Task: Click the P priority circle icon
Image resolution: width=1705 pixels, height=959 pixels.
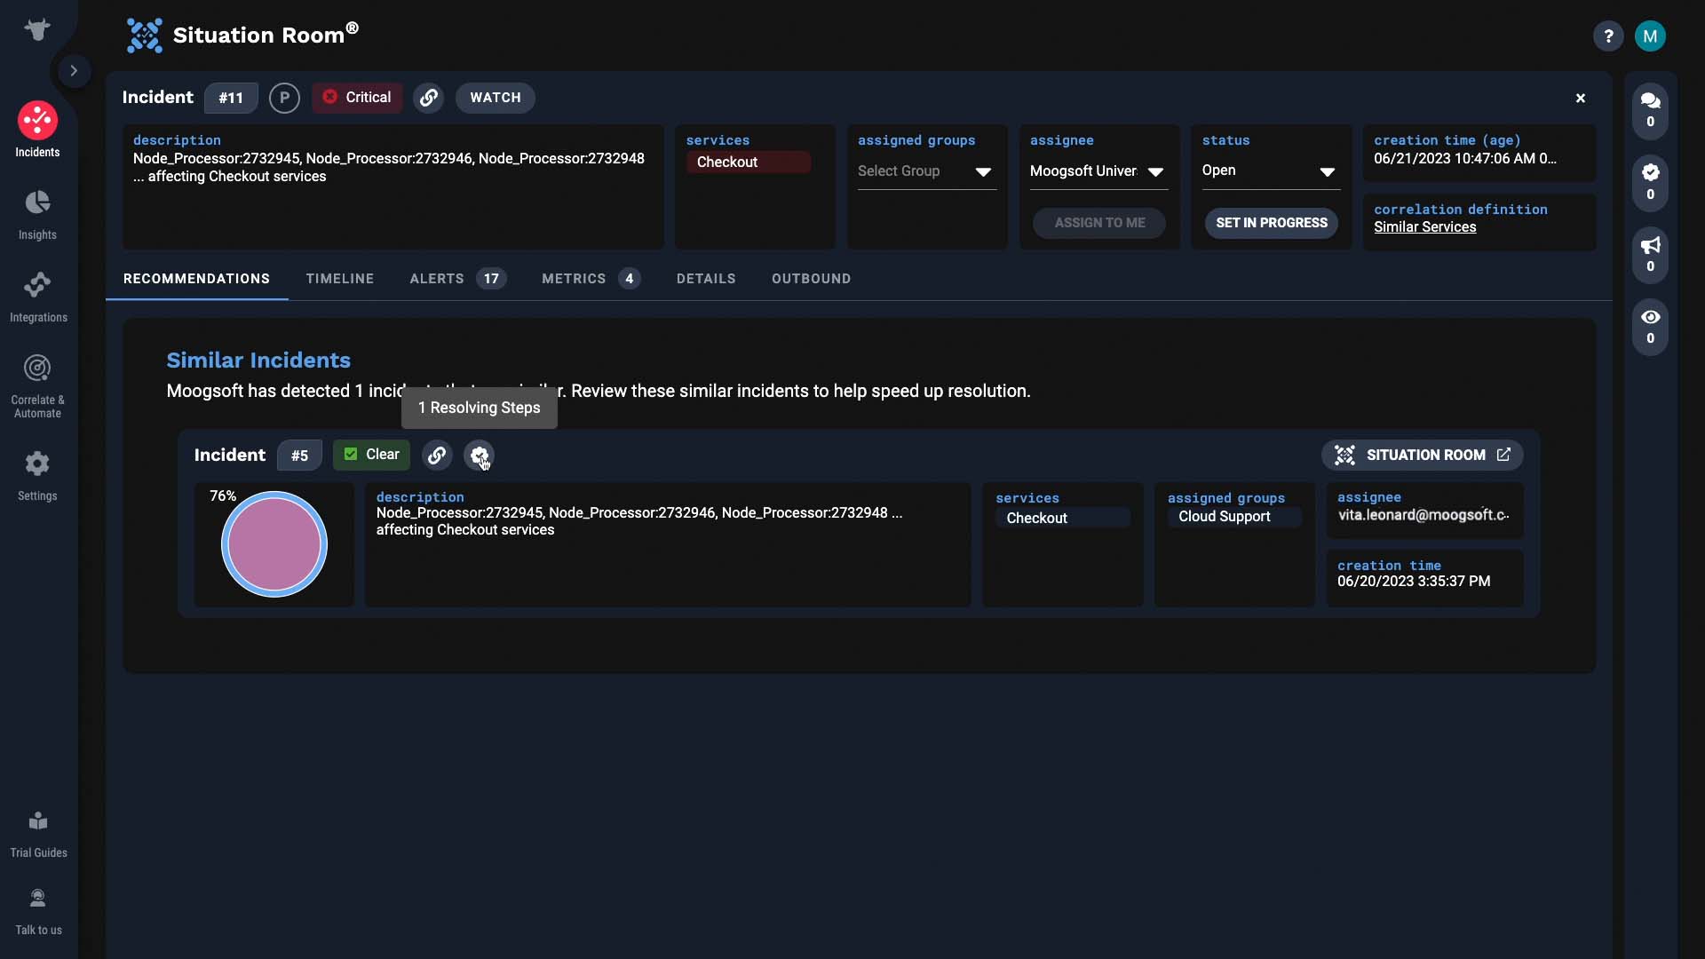Action: [284, 98]
